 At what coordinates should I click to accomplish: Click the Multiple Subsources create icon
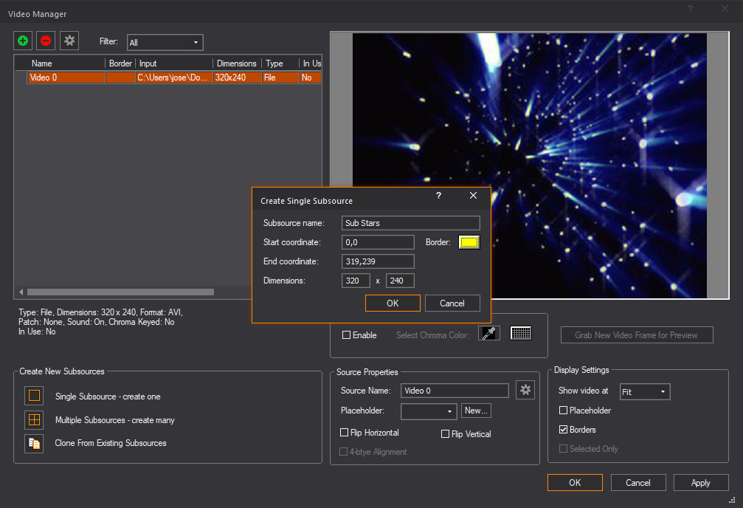tap(34, 420)
